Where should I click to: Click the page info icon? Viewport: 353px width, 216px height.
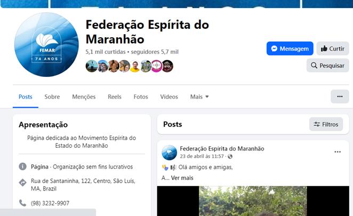(x=22, y=166)
